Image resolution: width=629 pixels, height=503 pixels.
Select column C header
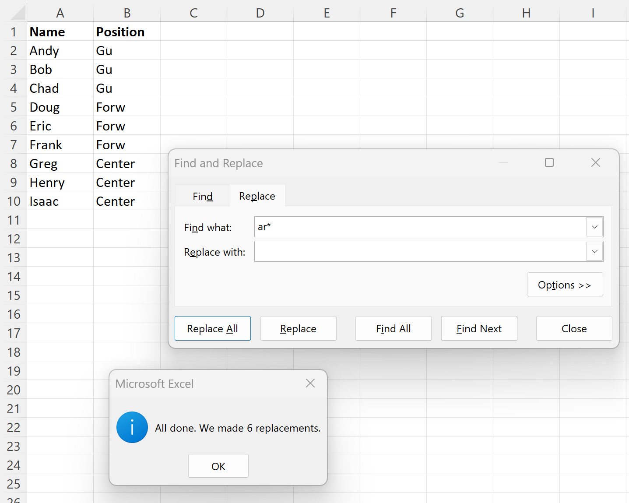pyautogui.click(x=193, y=12)
